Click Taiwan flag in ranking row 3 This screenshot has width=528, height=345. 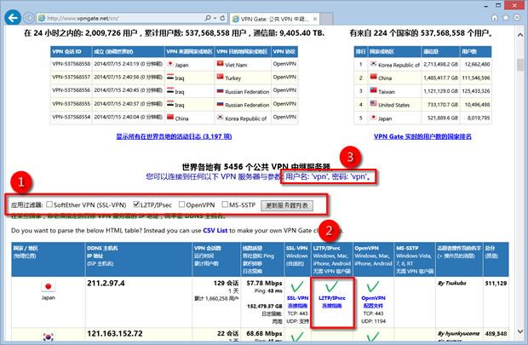[x=373, y=90]
